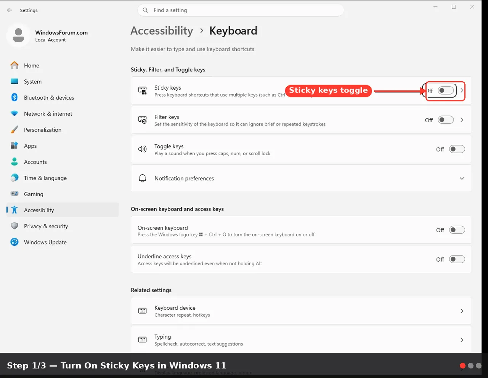Image resolution: width=488 pixels, height=378 pixels.
Task: Click the back arrow in Settings header
Action: (10, 10)
